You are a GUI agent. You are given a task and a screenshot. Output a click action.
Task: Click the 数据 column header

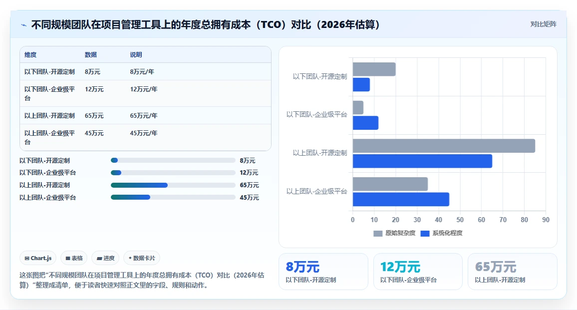coord(90,55)
